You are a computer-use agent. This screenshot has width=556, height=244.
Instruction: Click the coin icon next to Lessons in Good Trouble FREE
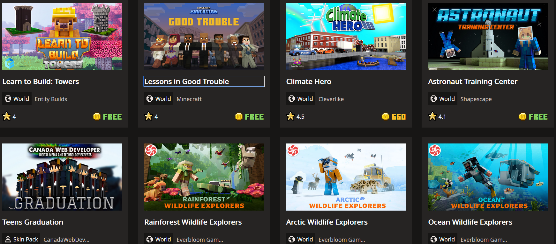[239, 117]
